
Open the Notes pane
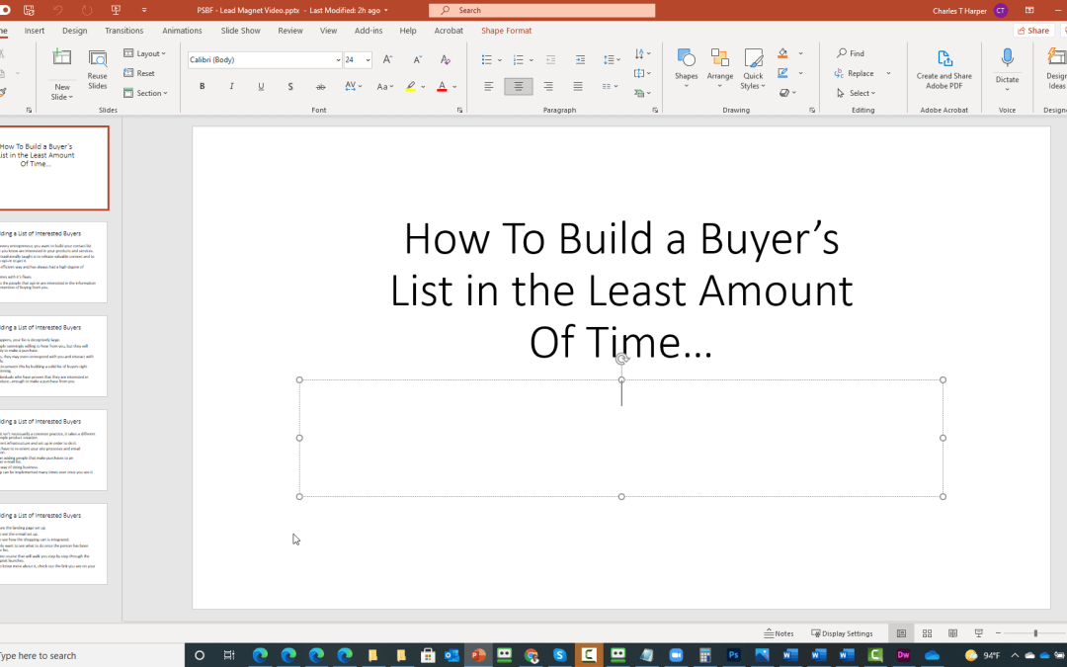pyautogui.click(x=780, y=633)
